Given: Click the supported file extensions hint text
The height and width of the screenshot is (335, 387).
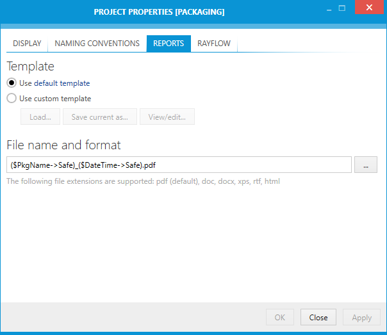Looking at the screenshot, I should 143,181.
